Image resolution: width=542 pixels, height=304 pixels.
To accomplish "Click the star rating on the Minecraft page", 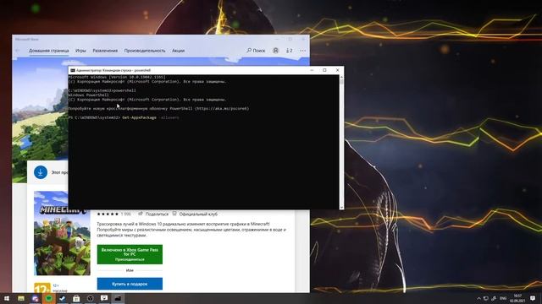I will (108, 214).
